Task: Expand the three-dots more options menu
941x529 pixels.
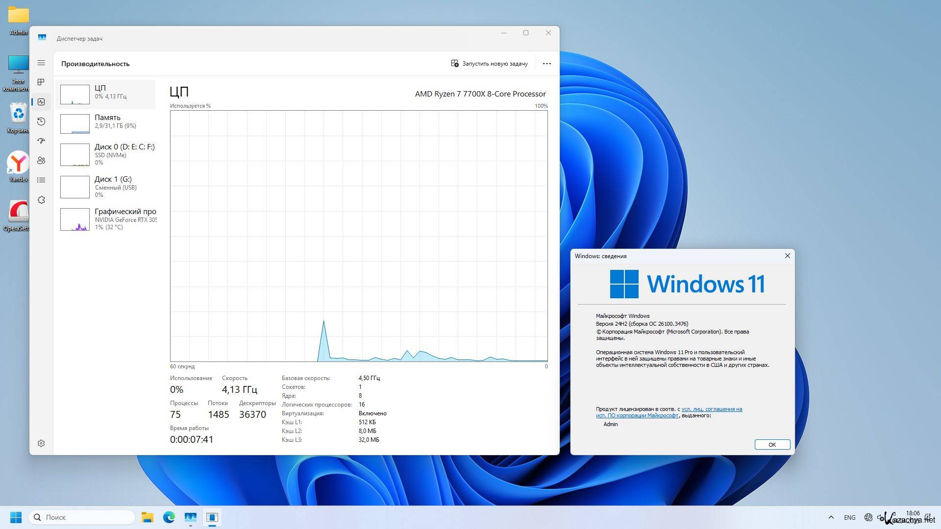Action: point(547,64)
